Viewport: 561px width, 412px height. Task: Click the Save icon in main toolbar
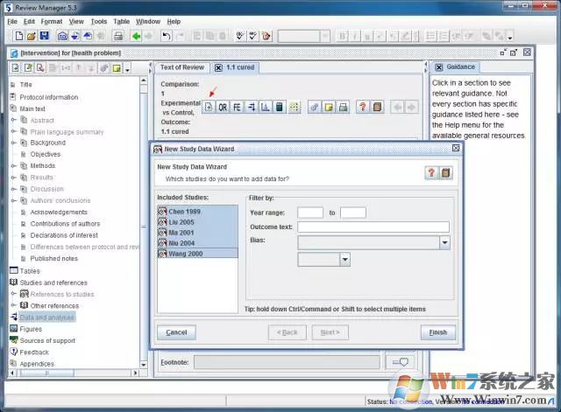[x=44, y=36]
